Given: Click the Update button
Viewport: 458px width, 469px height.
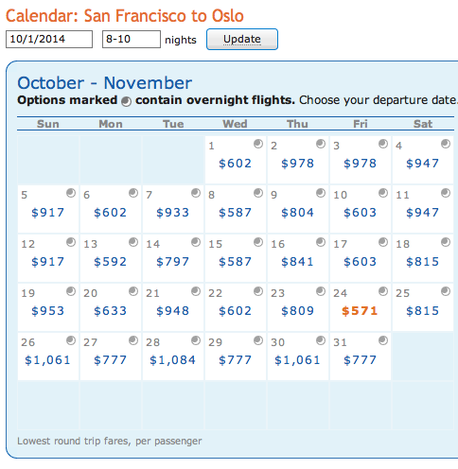Looking at the screenshot, I should [x=242, y=39].
